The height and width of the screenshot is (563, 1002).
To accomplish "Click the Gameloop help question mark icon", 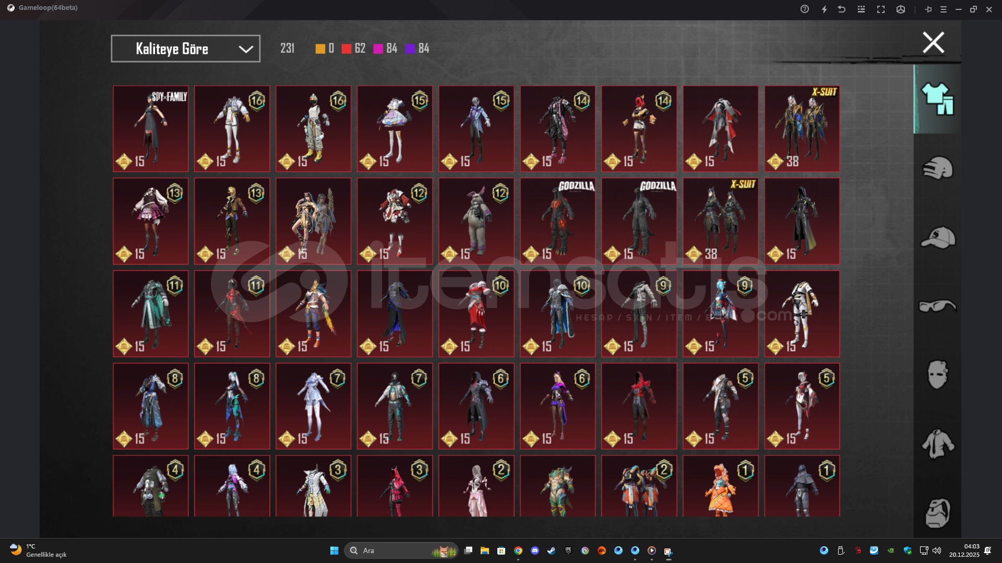I will point(805,9).
